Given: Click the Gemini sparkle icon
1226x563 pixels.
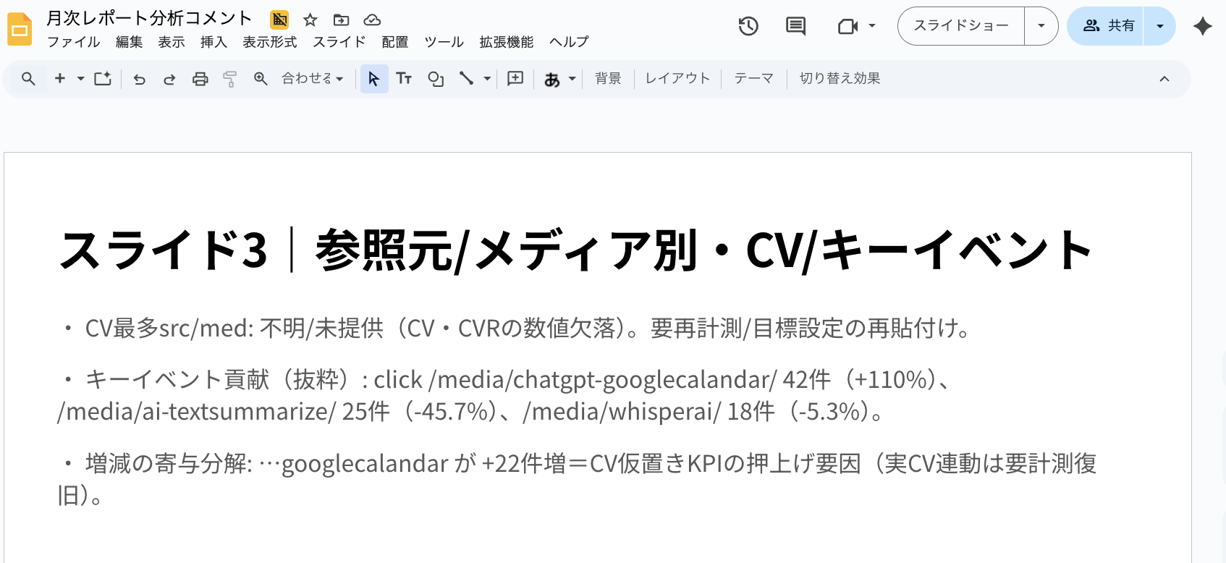Looking at the screenshot, I should 1202,26.
